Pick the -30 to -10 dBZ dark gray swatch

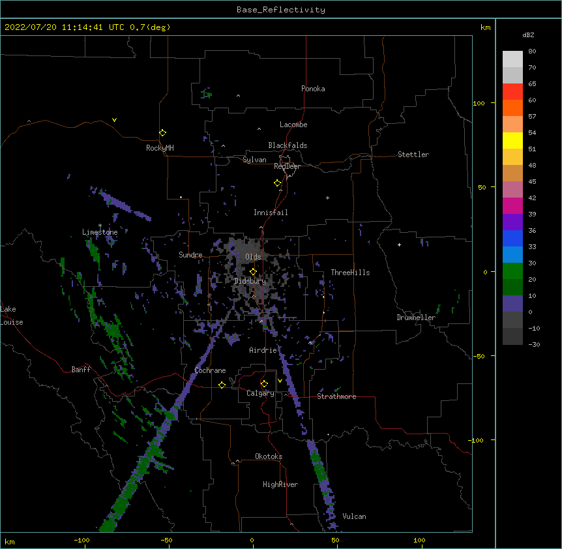(512, 336)
